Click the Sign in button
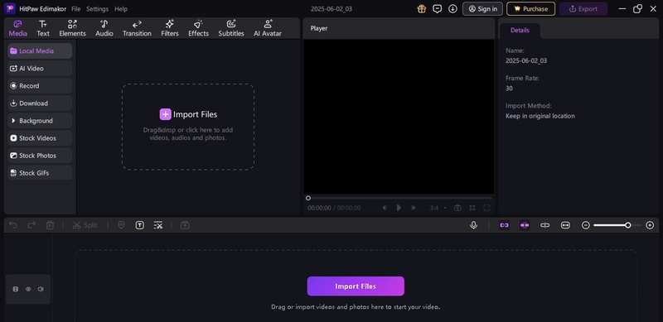663x322 pixels. pyautogui.click(x=482, y=8)
